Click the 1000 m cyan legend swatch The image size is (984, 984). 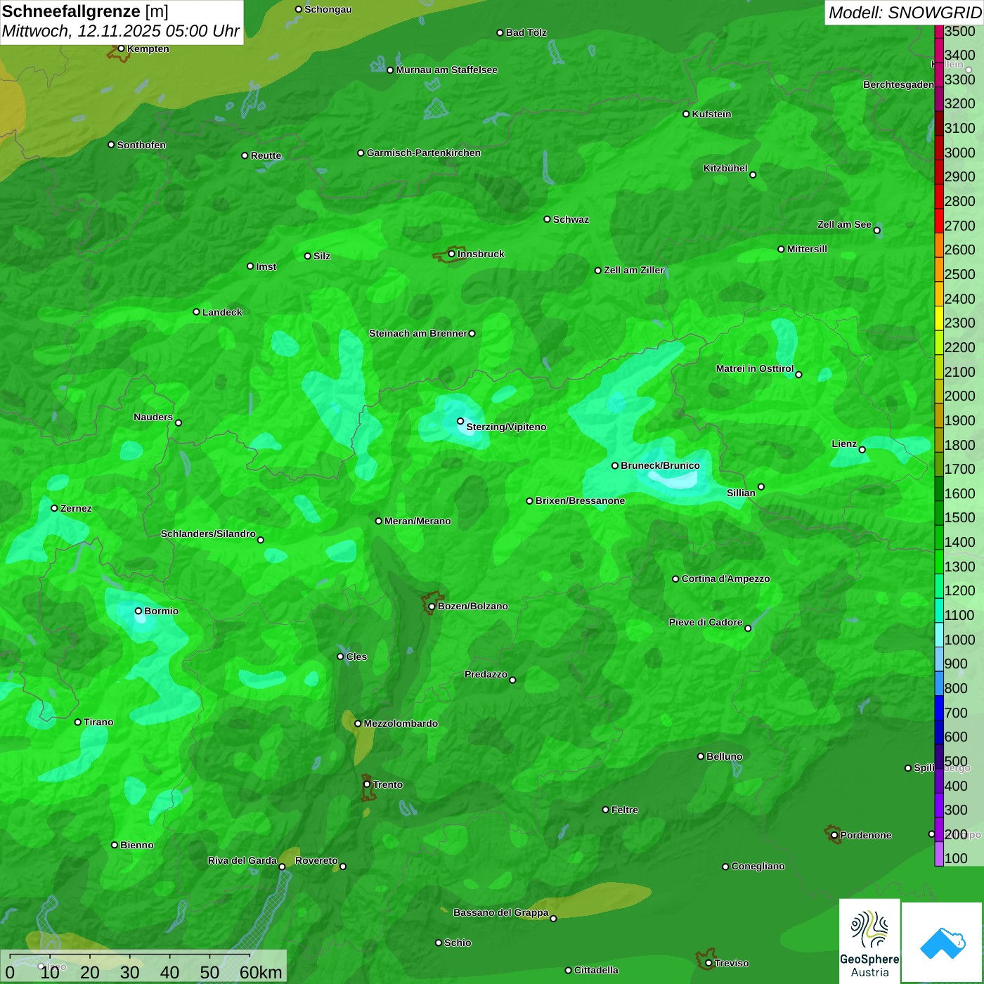[939, 634]
